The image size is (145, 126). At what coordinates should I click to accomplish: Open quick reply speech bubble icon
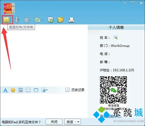pos(28,90)
